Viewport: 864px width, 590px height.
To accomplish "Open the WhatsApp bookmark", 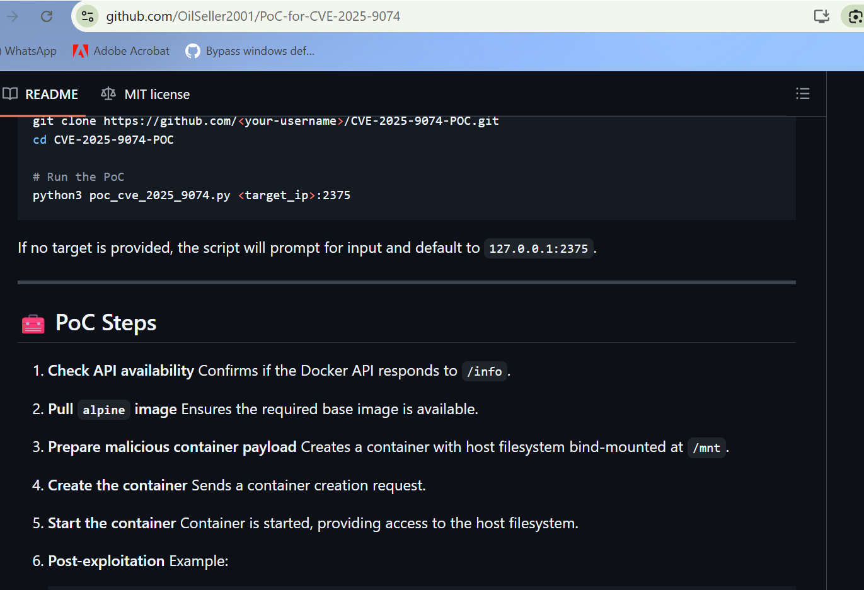I will tap(30, 51).
